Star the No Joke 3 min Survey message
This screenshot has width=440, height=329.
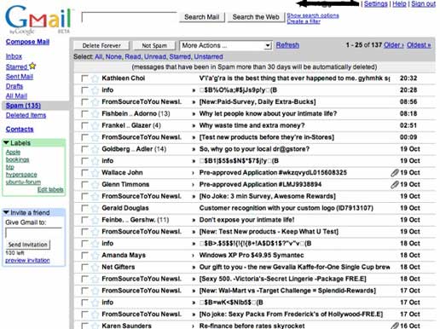95,196
